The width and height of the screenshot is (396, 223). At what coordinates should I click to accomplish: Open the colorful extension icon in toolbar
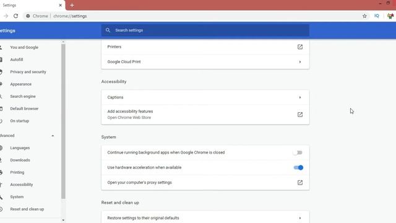(390, 16)
